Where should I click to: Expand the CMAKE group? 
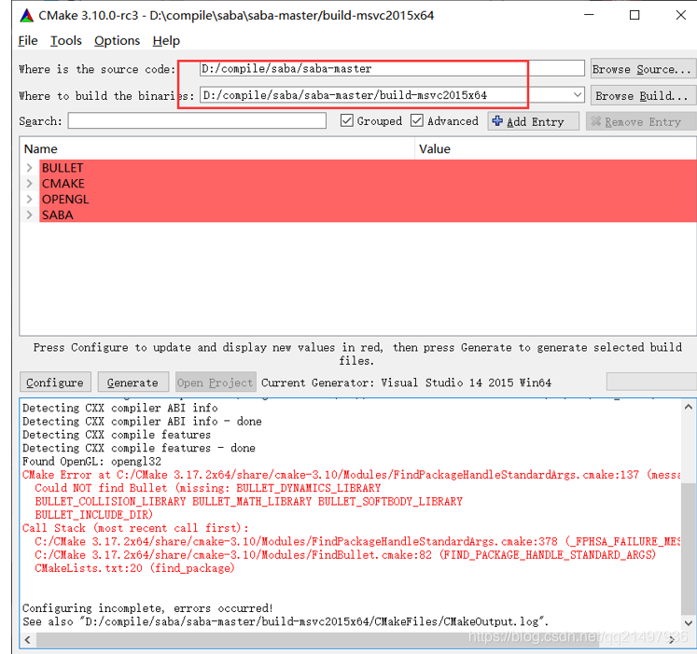coord(29,183)
